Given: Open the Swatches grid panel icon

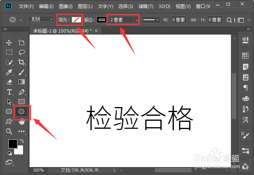Looking at the screenshot, I should (x=245, y=56).
